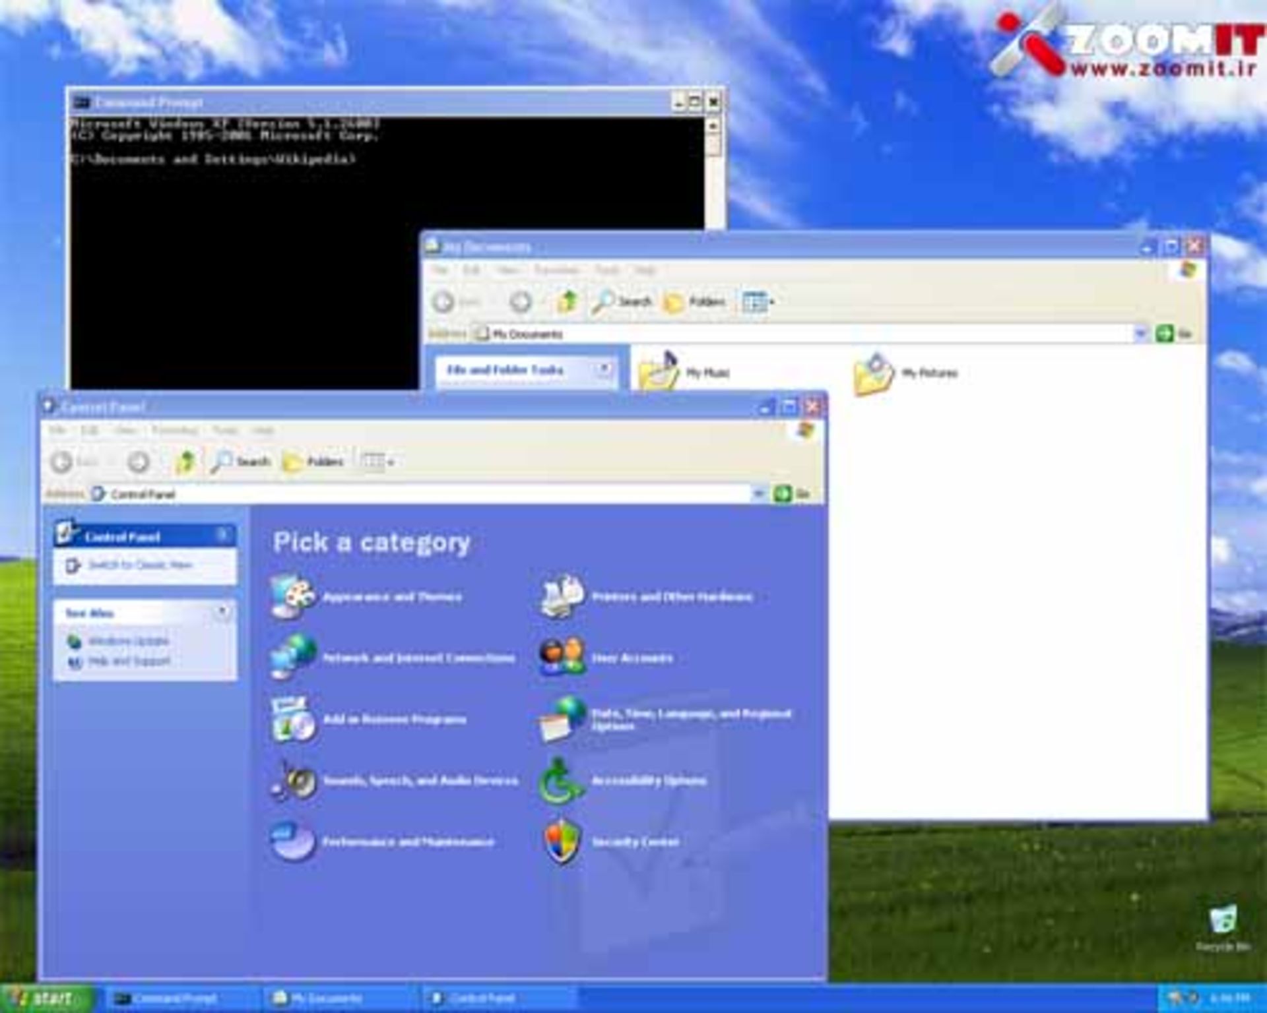Click inside the Command Prompt console area
The height and width of the screenshot is (1013, 1267).
point(387,253)
